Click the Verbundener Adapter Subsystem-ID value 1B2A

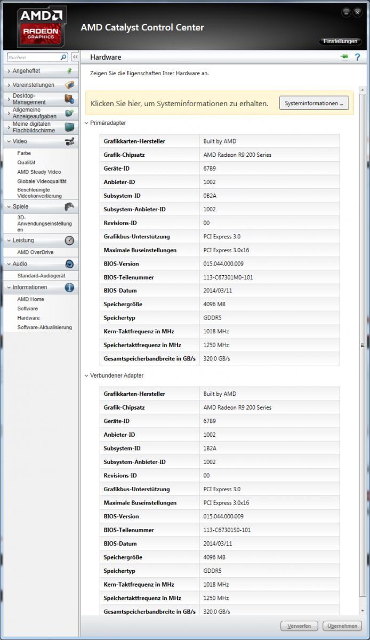click(210, 449)
